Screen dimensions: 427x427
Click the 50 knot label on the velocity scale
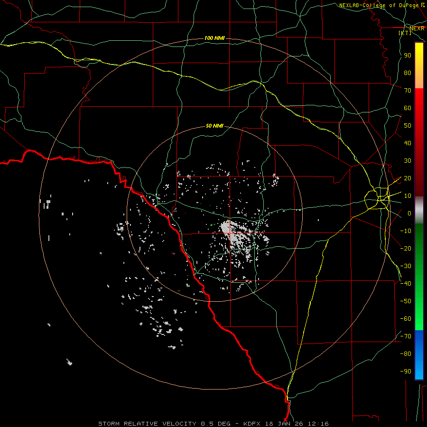click(408, 126)
